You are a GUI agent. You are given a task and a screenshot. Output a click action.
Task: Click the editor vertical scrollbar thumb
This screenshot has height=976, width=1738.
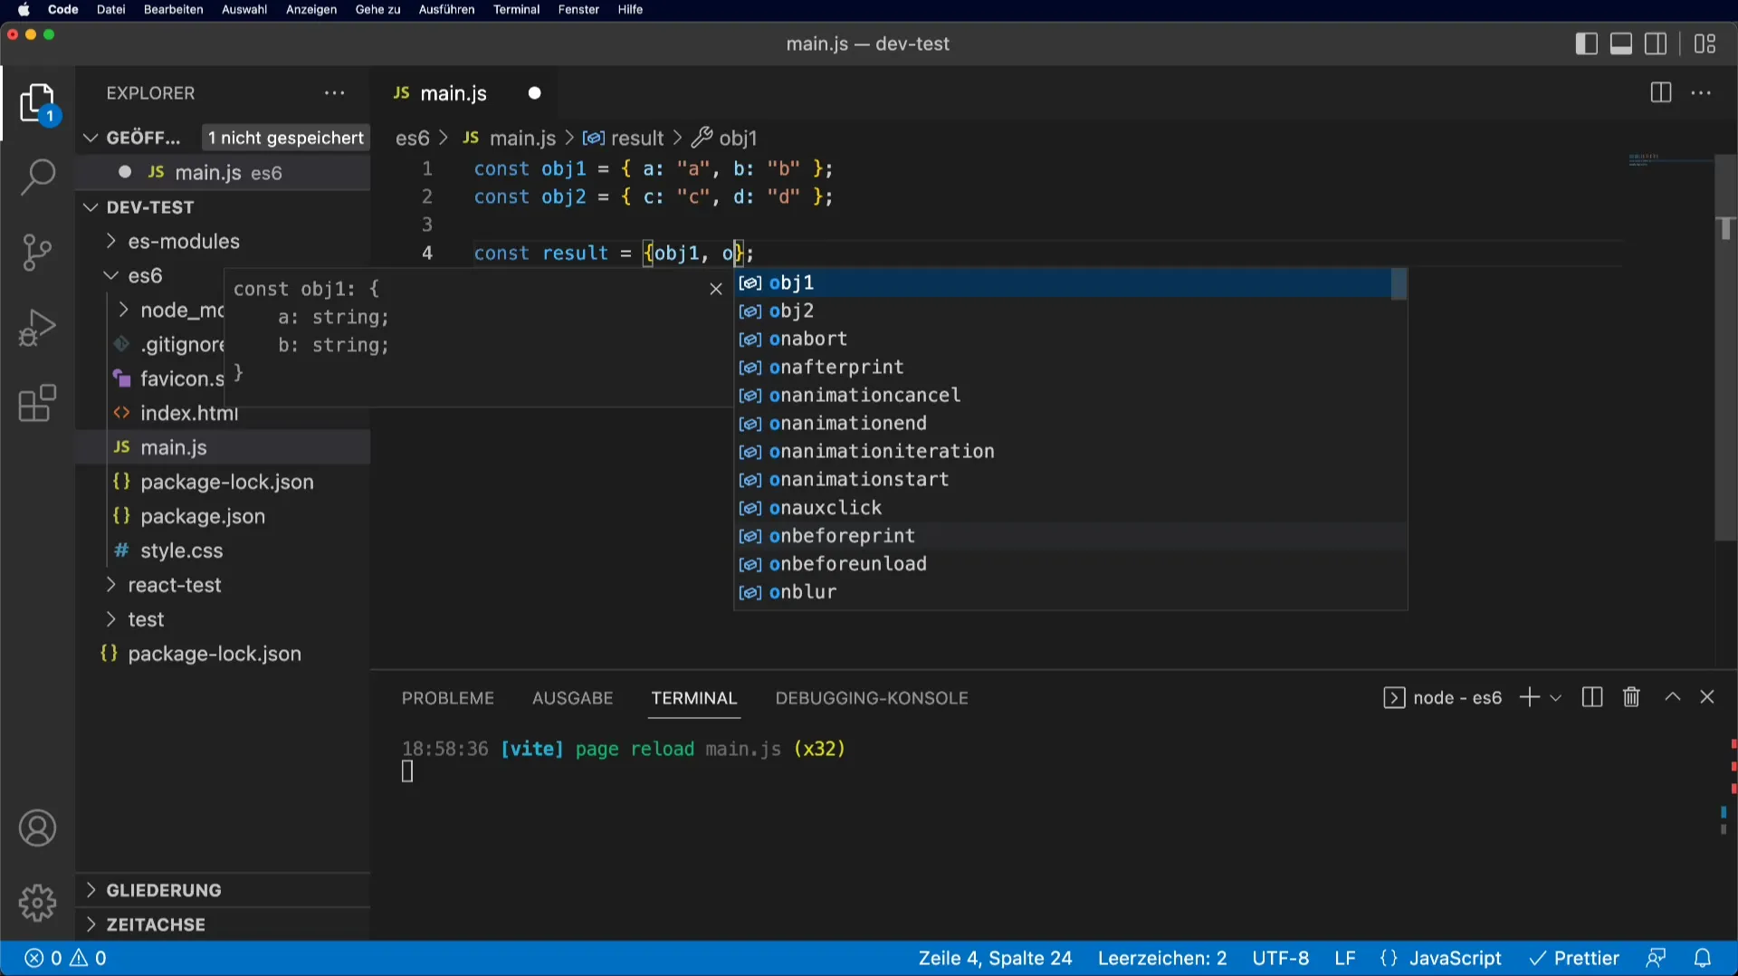tap(1726, 348)
